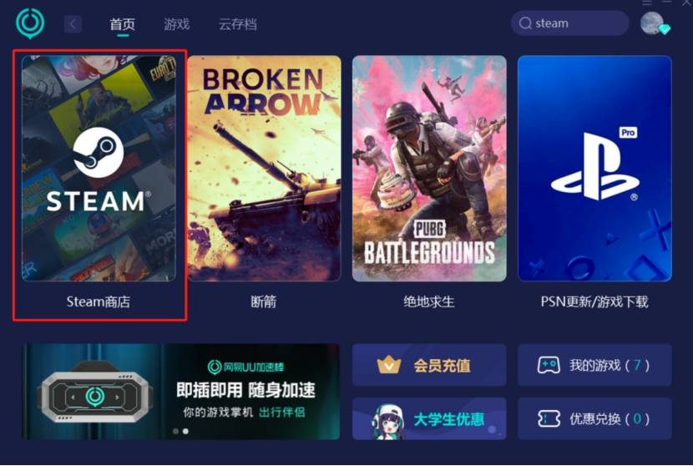Image resolution: width=693 pixels, height=466 pixels.
Task: Switch to the 游戏 tab
Action: click(177, 24)
